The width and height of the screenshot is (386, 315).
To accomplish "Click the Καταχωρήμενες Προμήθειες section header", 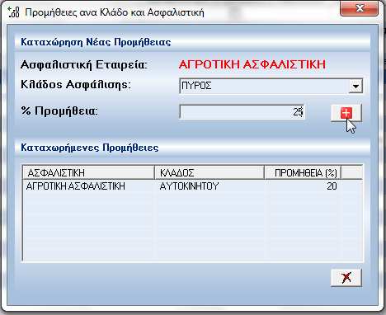I will click(x=90, y=148).
